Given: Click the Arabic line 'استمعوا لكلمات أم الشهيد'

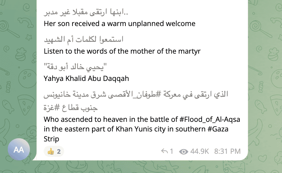Looking at the screenshot, I should tap(84, 39).
